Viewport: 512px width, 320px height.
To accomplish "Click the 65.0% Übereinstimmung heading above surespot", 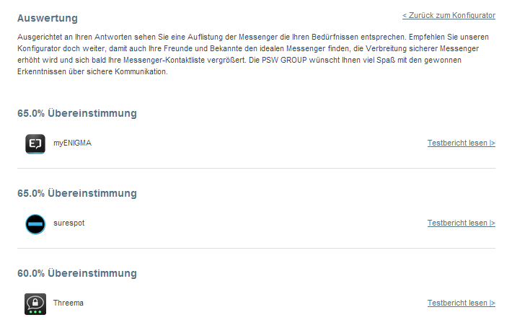I will [x=77, y=193].
